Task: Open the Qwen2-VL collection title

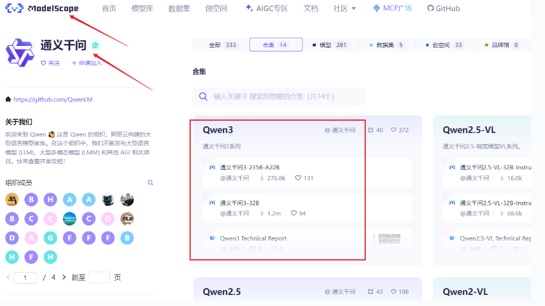Action: (465, 292)
